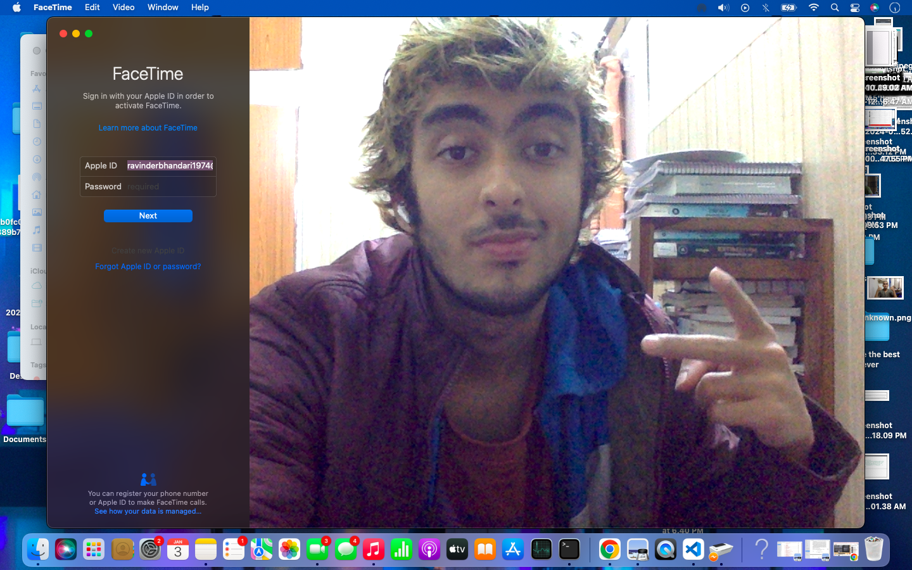Image resolution: width=912 pixels, height=570 pixels.
Task: Expand the Window menu
Action: (x=163, y=8)
